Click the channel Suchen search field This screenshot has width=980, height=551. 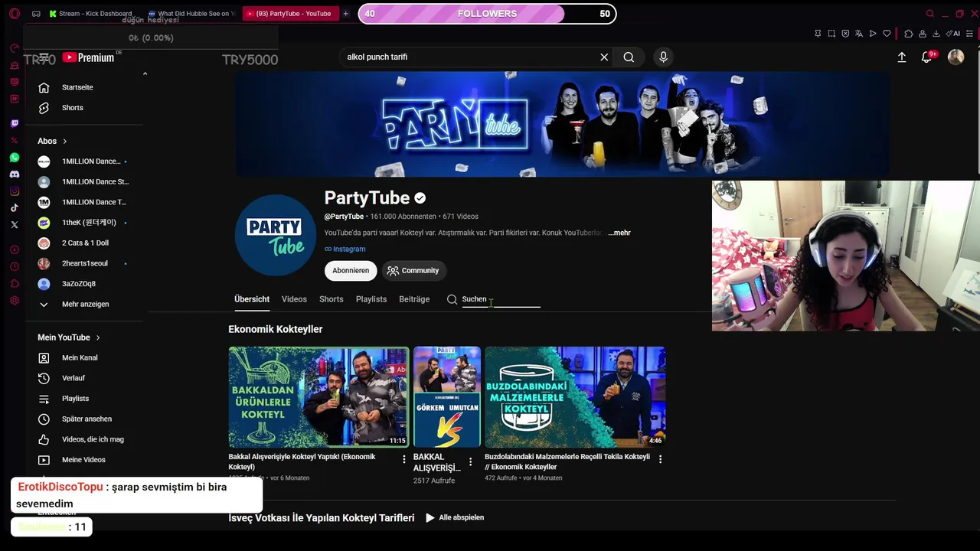501,299
